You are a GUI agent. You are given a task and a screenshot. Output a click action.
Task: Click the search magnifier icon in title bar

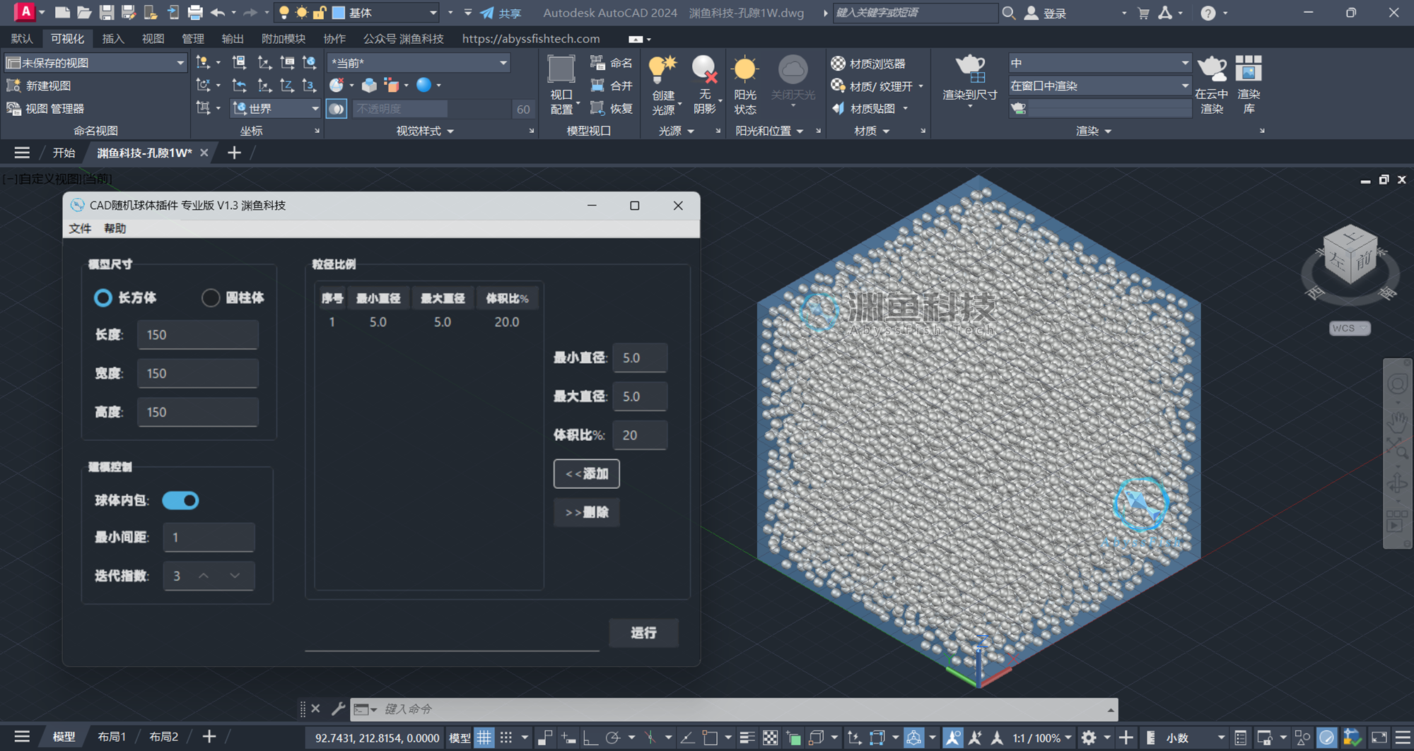coord(1009,13)
